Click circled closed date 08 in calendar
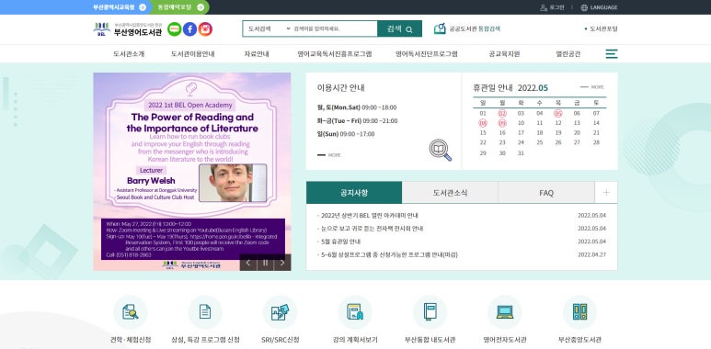Screen dimensions: 711x349 point(483,123)
